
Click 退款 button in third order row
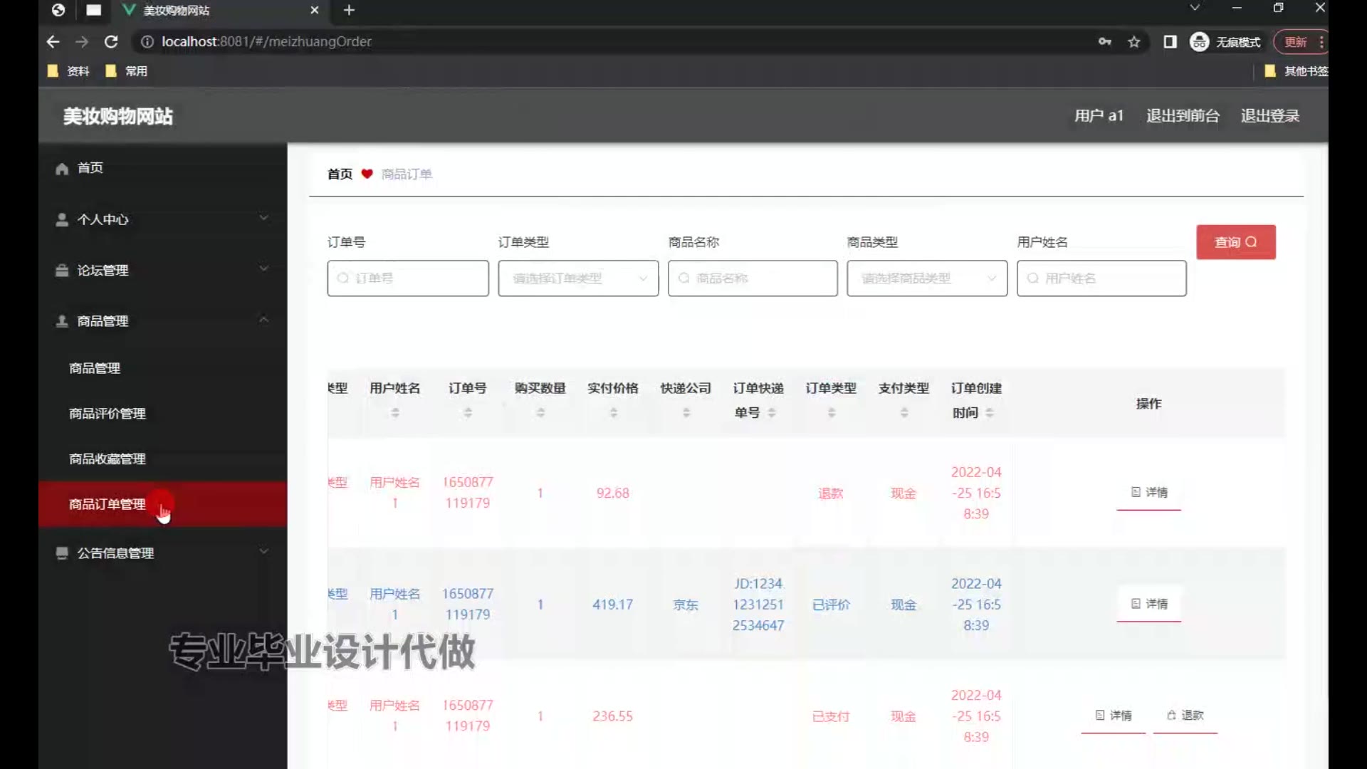click(1185, 716)
